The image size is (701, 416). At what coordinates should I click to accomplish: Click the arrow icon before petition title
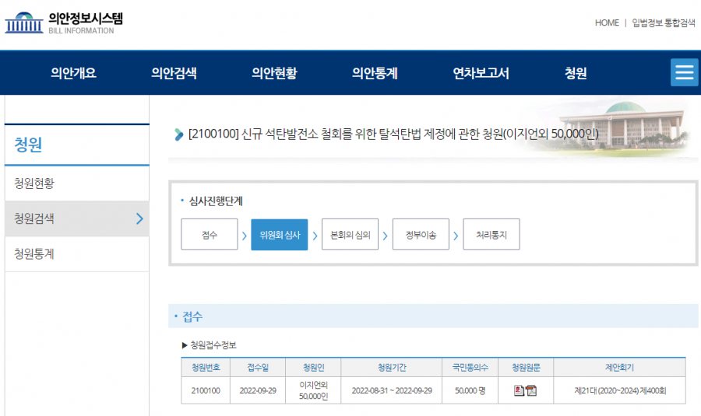click(179, 135)
